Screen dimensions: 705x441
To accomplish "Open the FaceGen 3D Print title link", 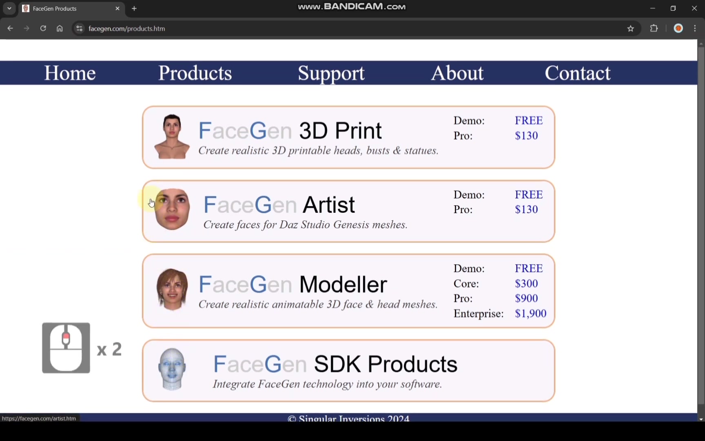I will (290, 131).
